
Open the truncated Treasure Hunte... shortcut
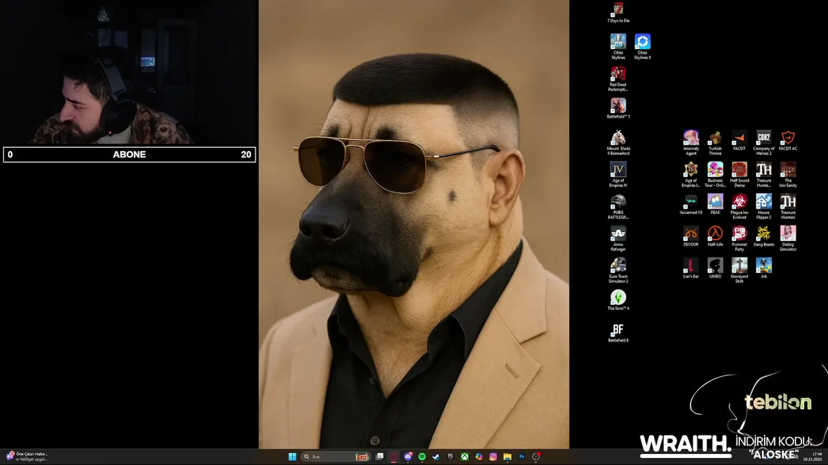point(764,174)
